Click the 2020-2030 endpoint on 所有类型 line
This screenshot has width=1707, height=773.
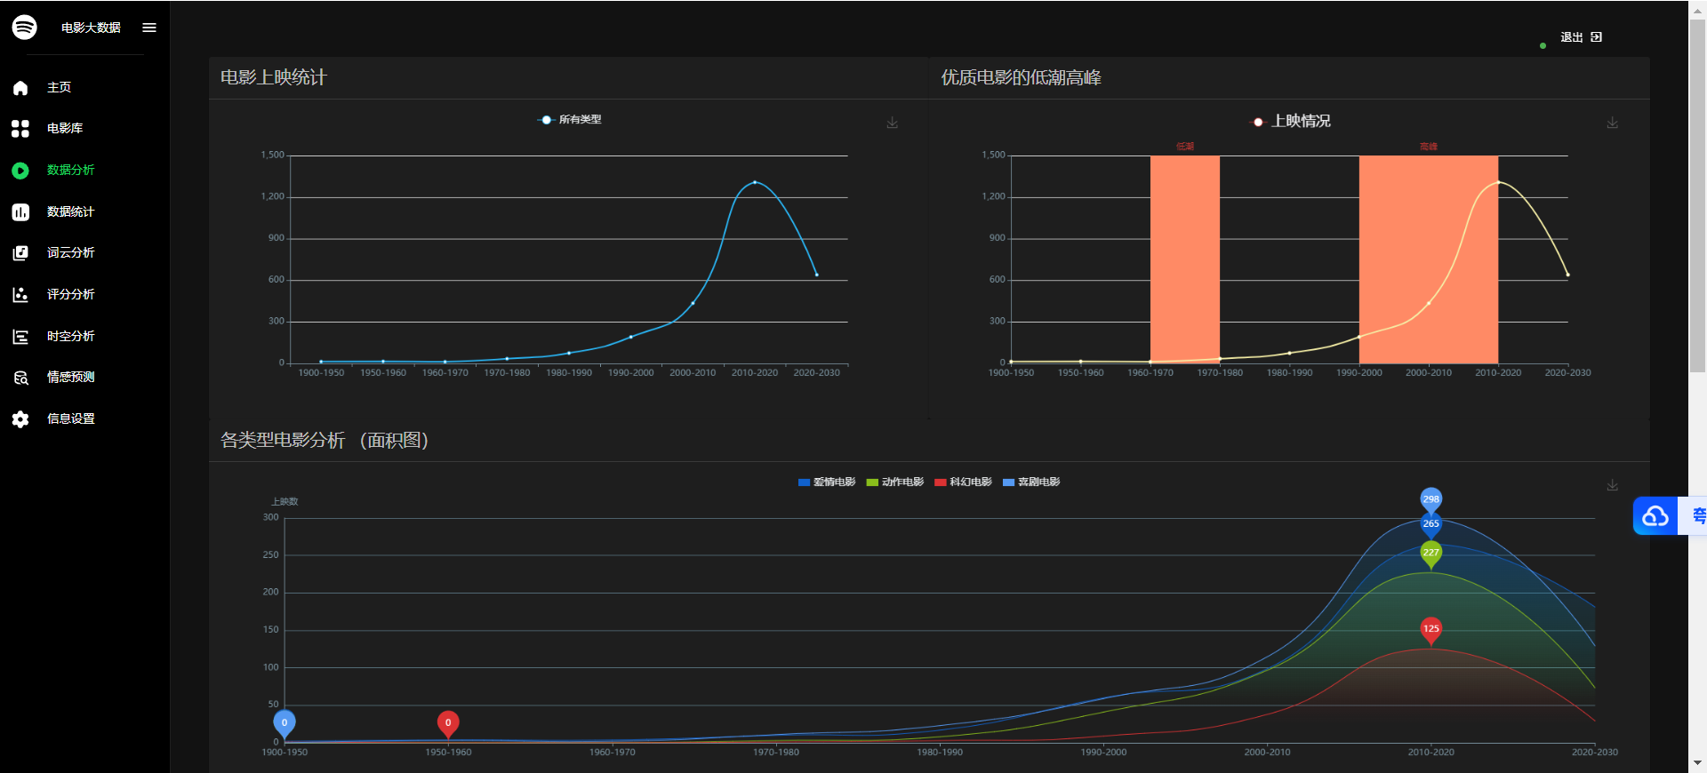(816, 275)
